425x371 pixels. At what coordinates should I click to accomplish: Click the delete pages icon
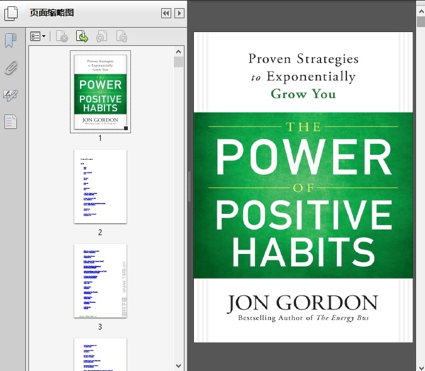(x=62, y=36)
